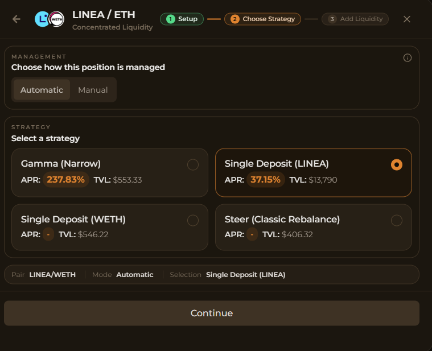
Task: Select the Gamma (Narrow) radio button
Action: click(193, 164)
